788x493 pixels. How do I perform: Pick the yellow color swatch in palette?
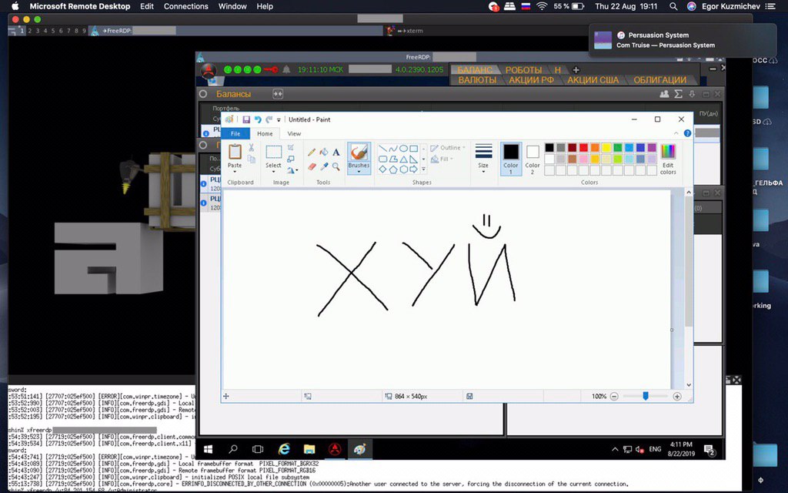(x=606, y=147)
